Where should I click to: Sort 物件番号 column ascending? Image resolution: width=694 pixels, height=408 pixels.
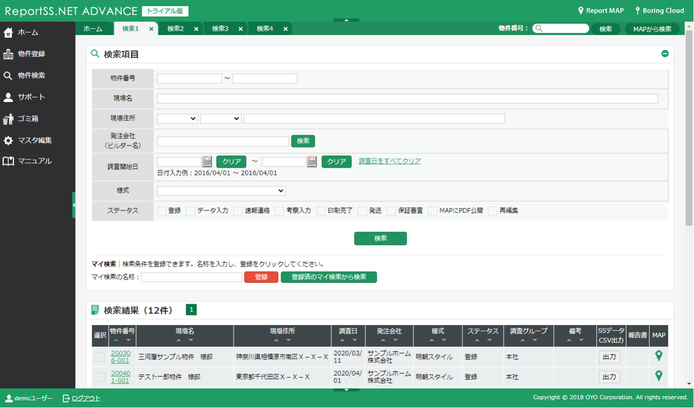coord(116,340)
